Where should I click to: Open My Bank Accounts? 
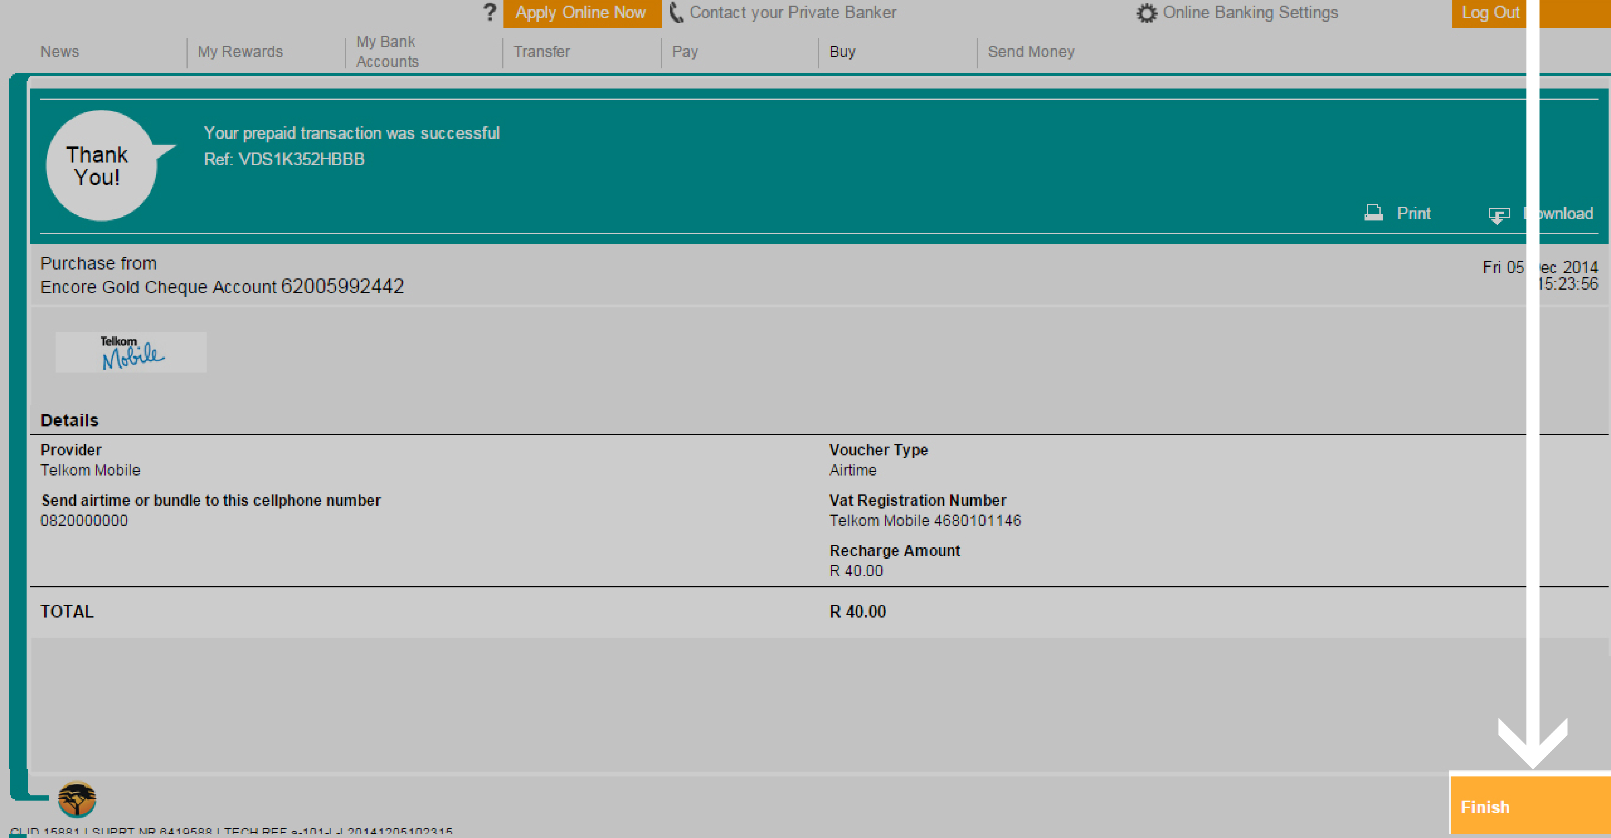click(387, 51)
